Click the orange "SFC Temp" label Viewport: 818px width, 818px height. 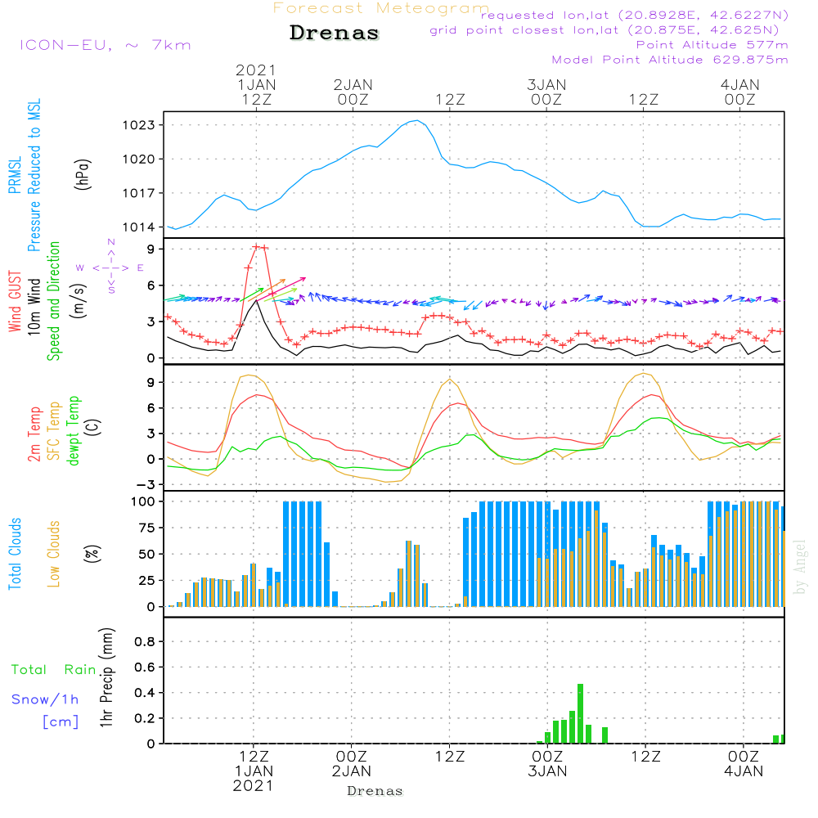pyautogui.click(x=54, y=431)
